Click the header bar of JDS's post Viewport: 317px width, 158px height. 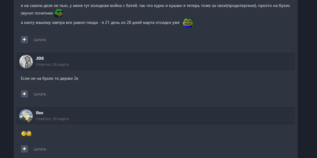[x=156, y=61]
